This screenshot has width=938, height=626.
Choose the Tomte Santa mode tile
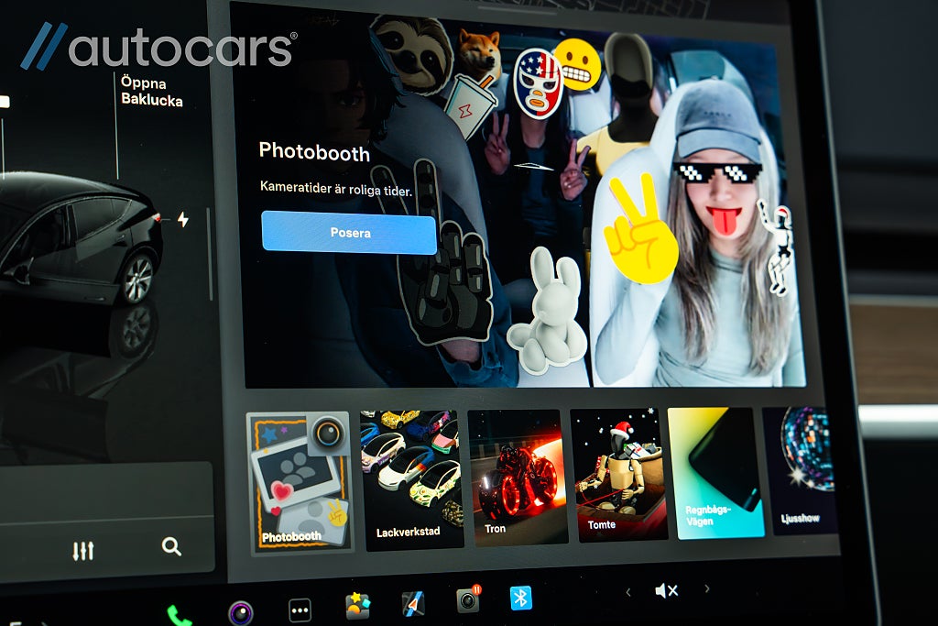point(618,474)
